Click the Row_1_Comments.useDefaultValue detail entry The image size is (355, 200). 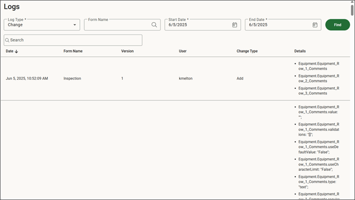click(x=318, y=147)
